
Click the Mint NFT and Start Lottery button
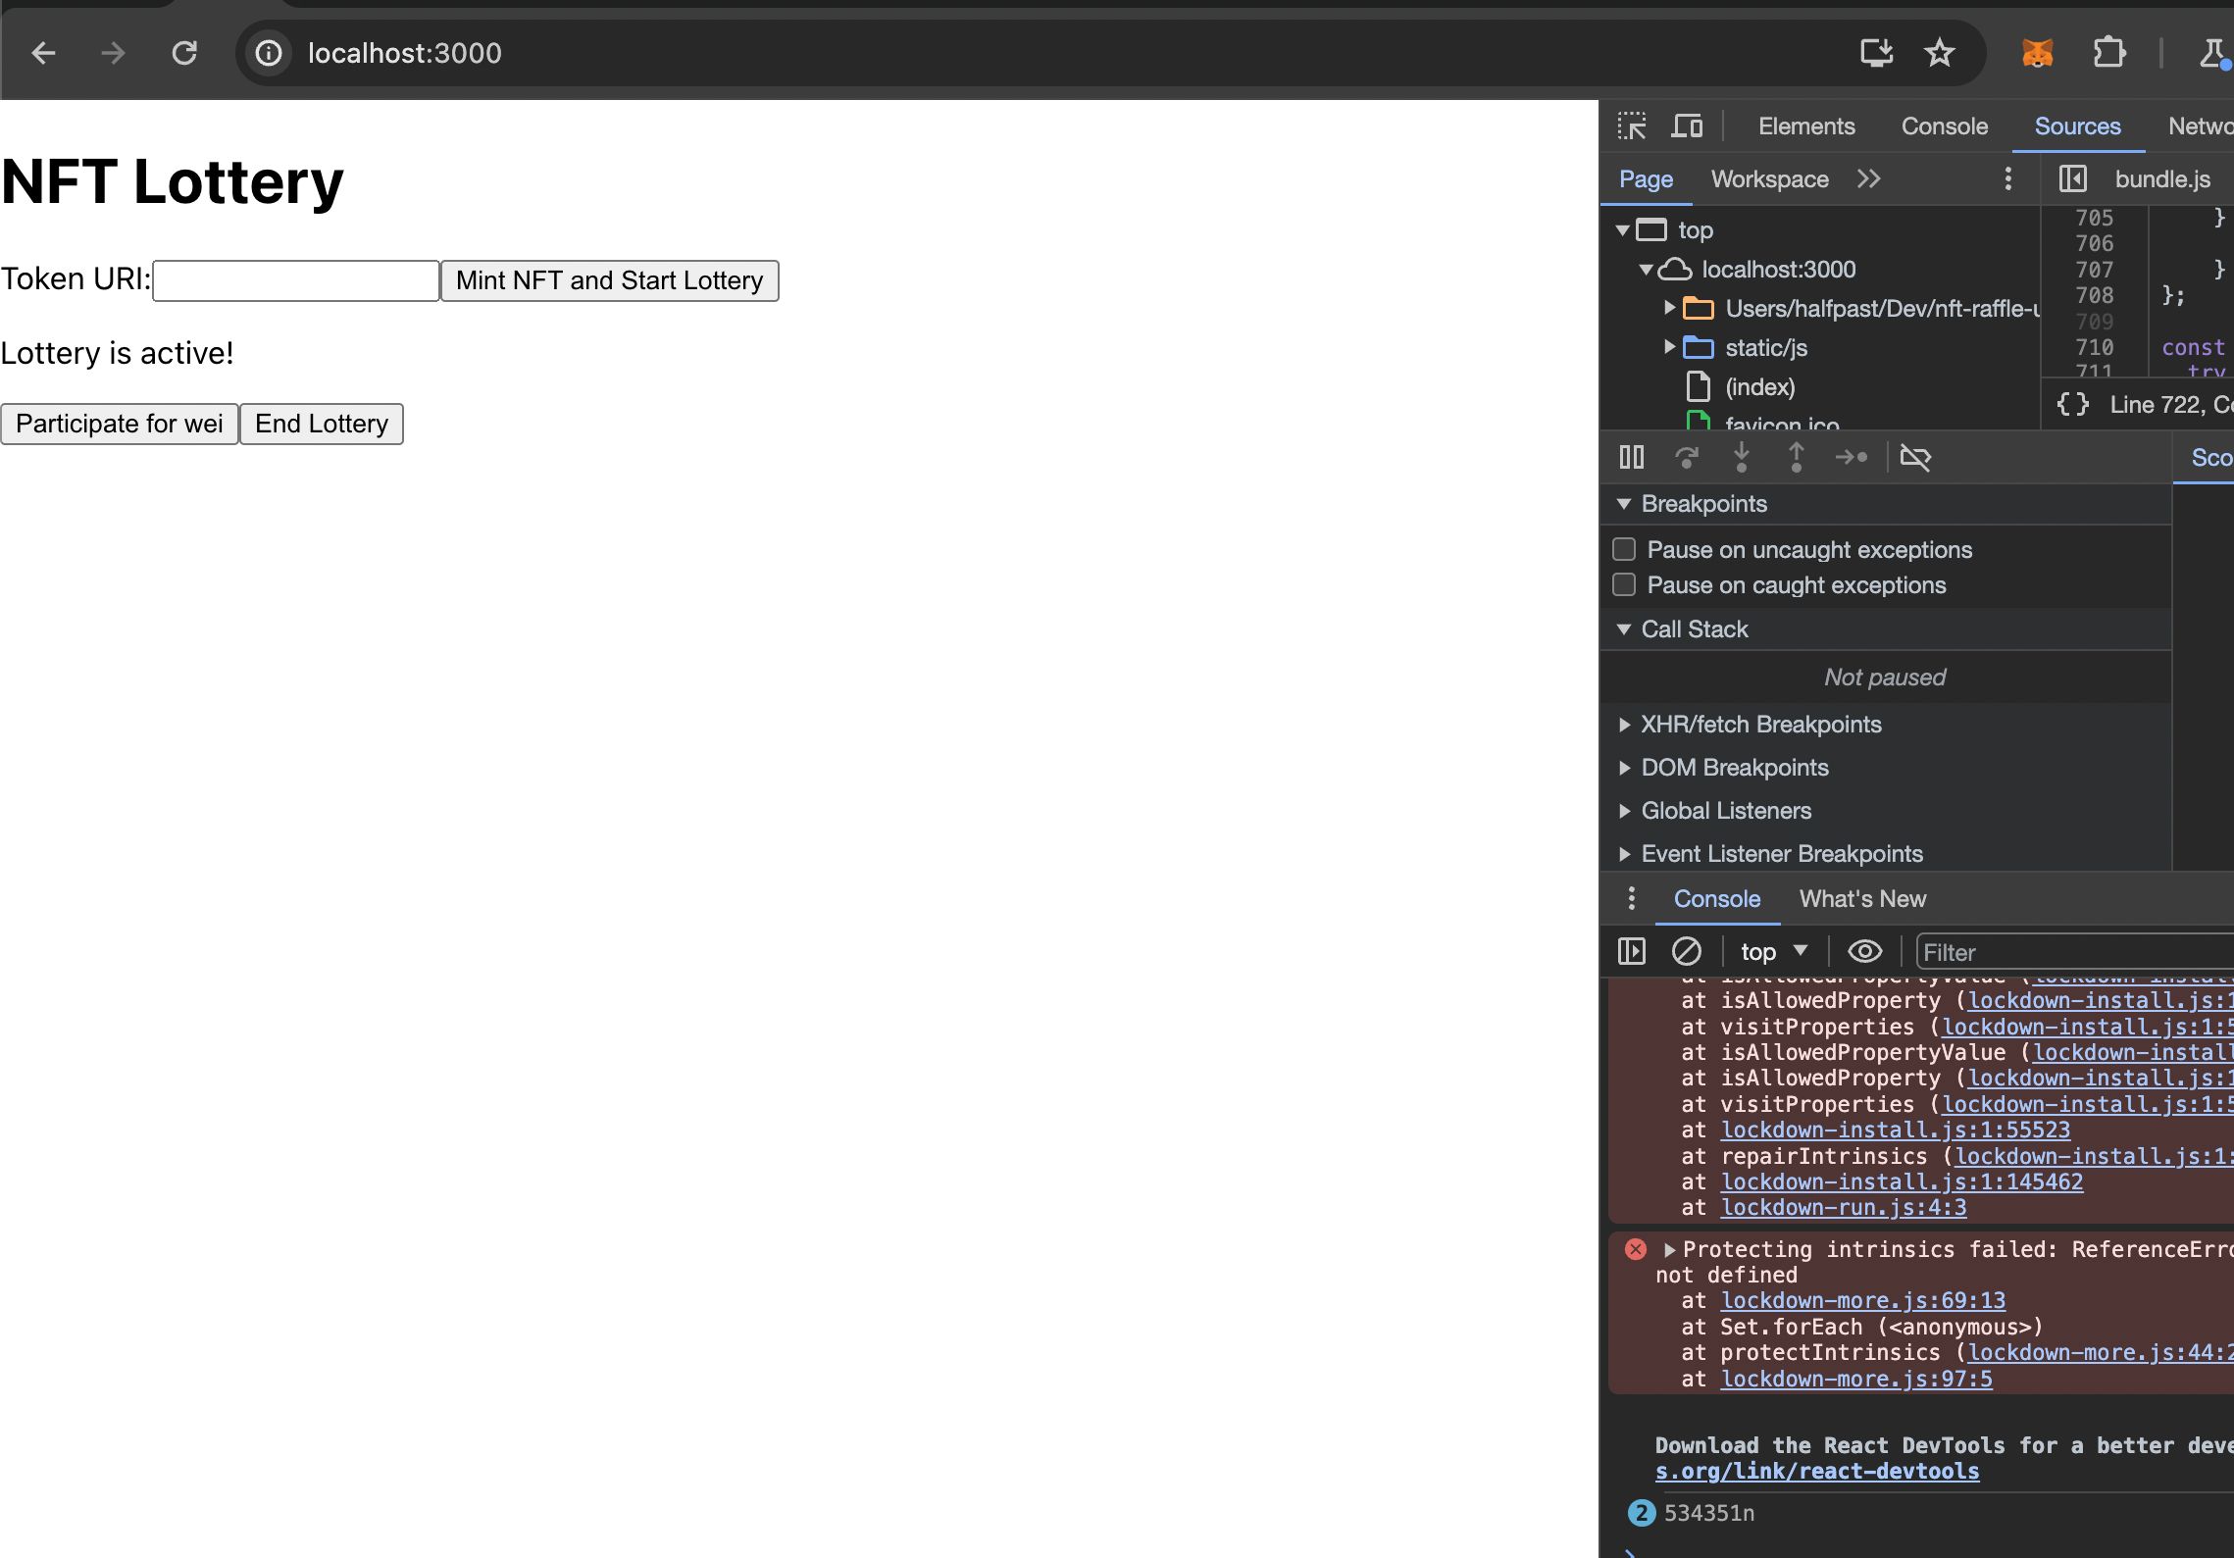point(609,280)
